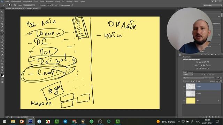Open the workspace switcher dropdown
Screen dimensions: 223x125
(x=212, y=5)
